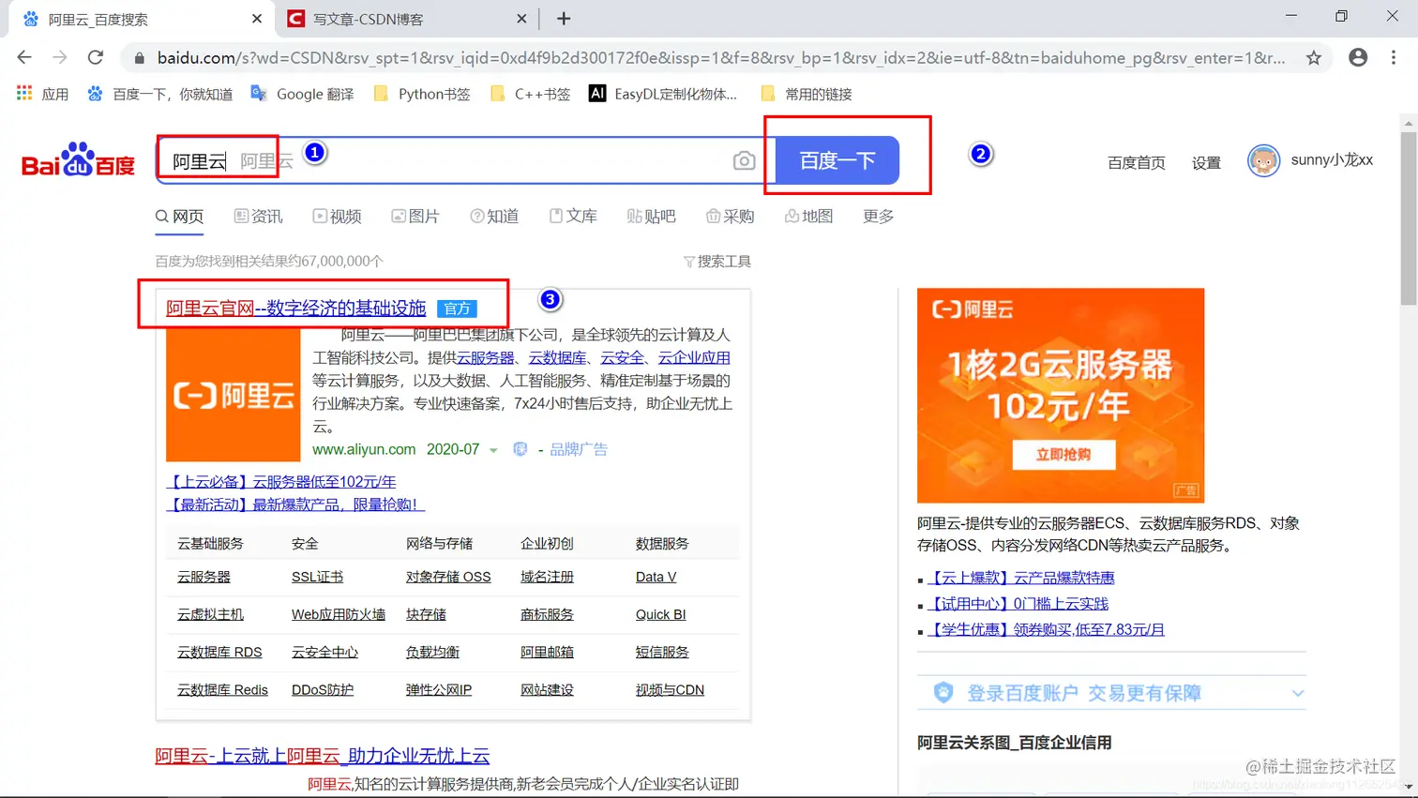Switch to the 文库 tab
The height and width of the screenshot is (798, 1418).
pos(573,217)
